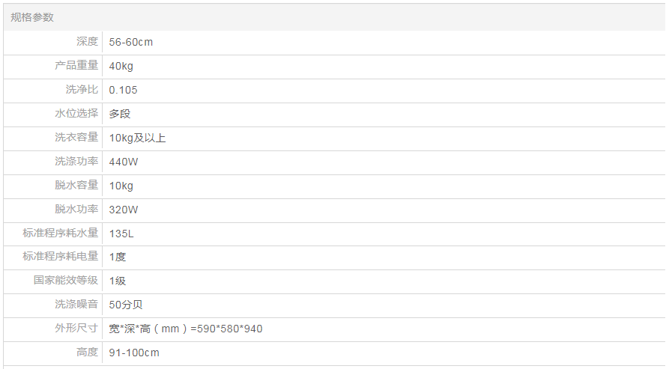
Task: Click the 洗衣容量 label
Action: click(x=76, y=138)
